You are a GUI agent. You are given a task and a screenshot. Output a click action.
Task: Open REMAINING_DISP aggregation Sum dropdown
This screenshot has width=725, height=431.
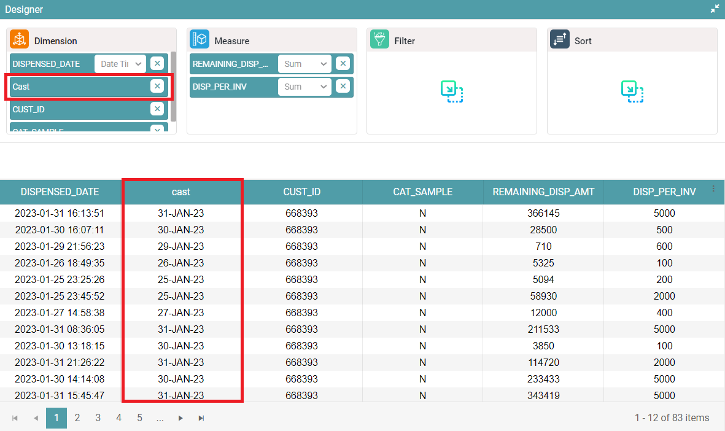point(304,64)
